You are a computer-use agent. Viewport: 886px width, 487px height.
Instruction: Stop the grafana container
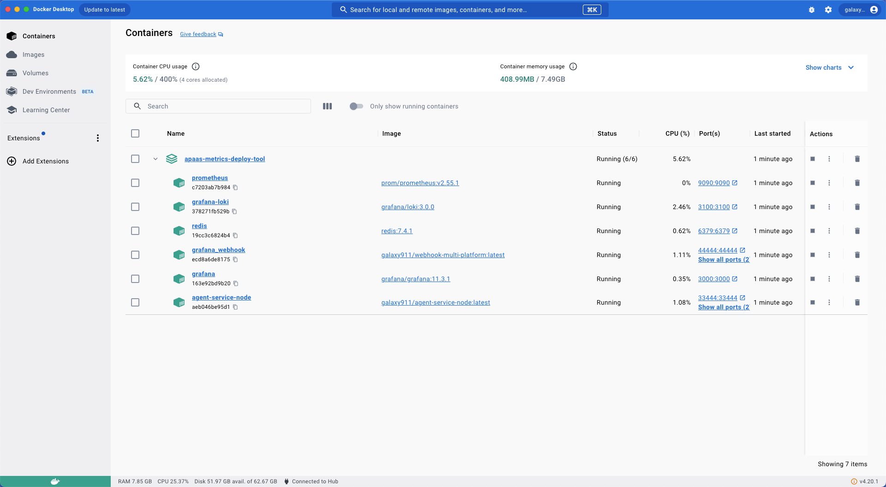pos(813,279)
